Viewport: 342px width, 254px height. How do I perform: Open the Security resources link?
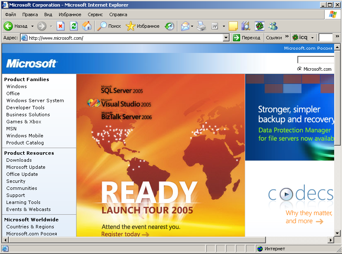coord(16,181)
